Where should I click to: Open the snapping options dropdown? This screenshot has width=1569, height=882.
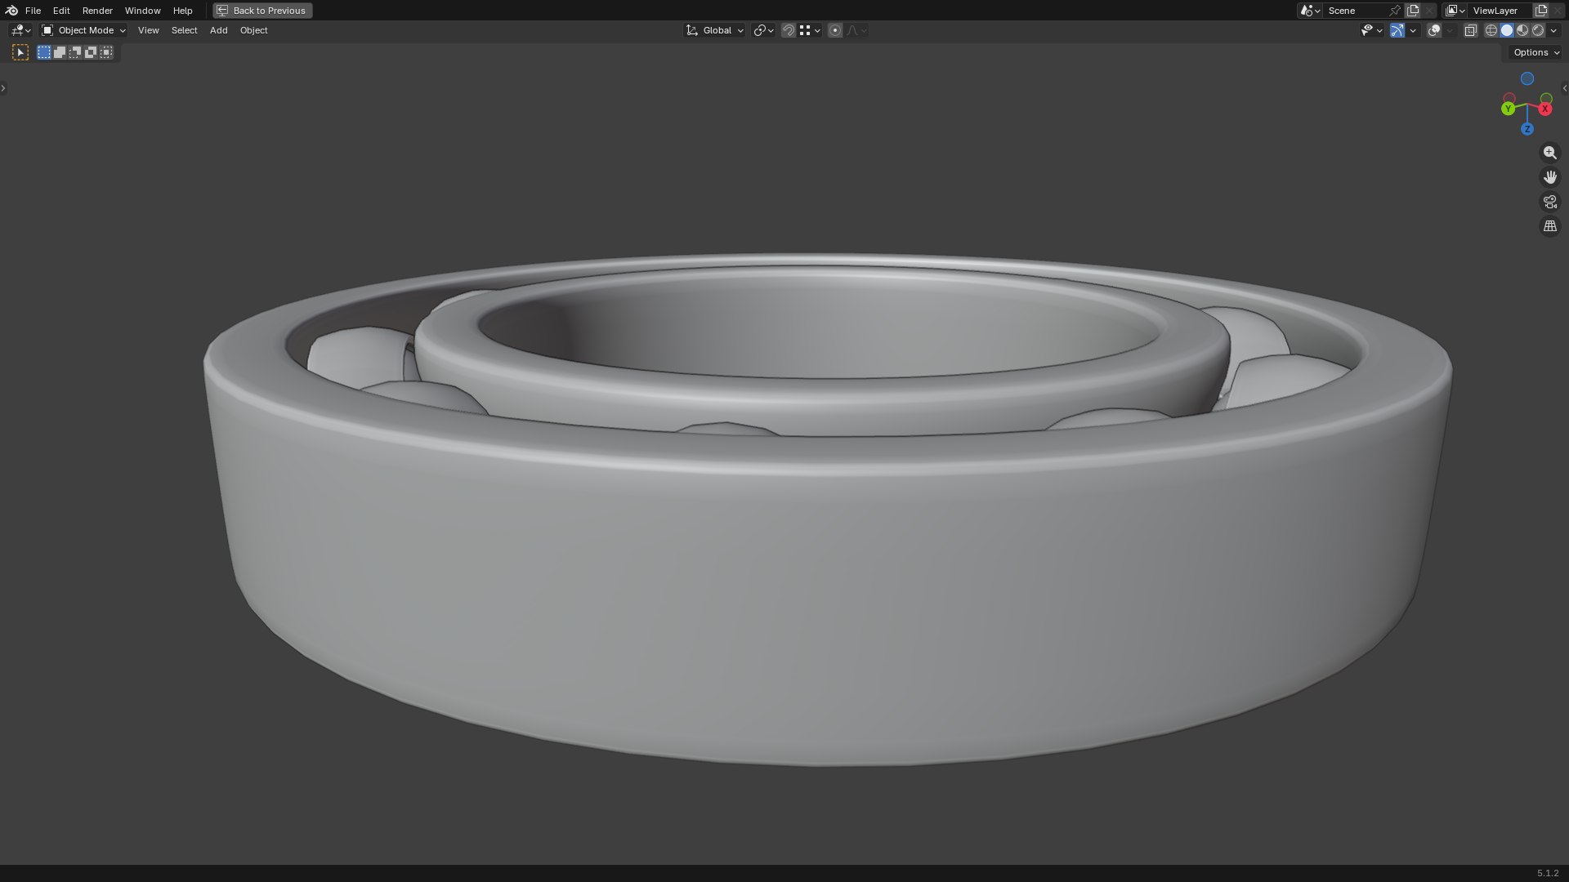pyautogui.click(x=810, y=30)
